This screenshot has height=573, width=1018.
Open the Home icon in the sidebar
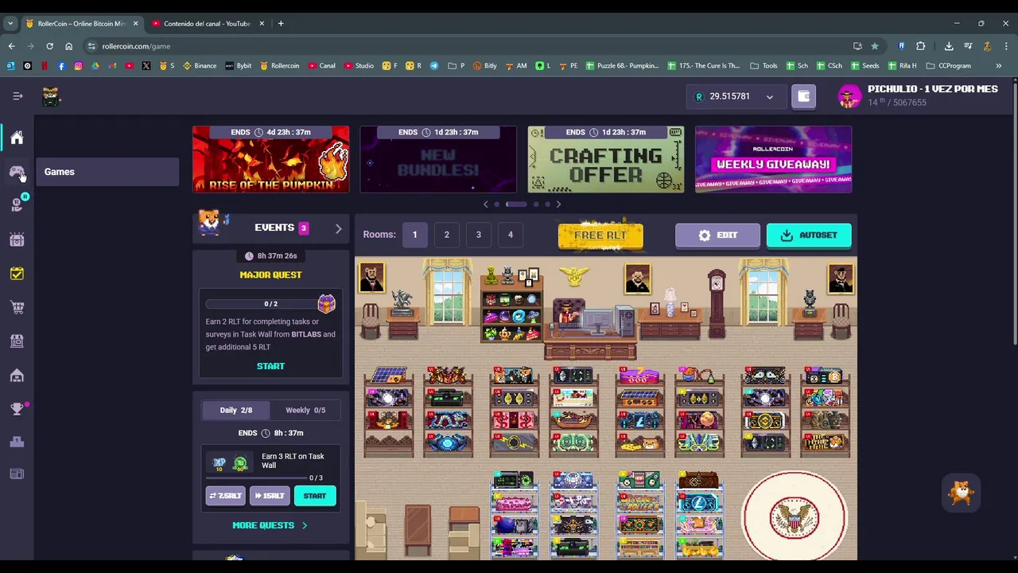pos(17,138)
